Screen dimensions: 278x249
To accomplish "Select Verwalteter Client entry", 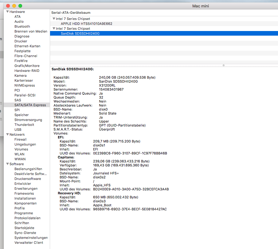I will point(29,243).
